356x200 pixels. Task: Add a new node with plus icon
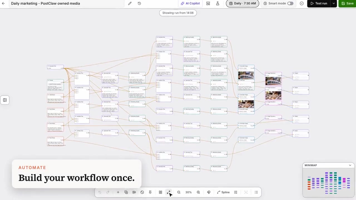point(118,192)
